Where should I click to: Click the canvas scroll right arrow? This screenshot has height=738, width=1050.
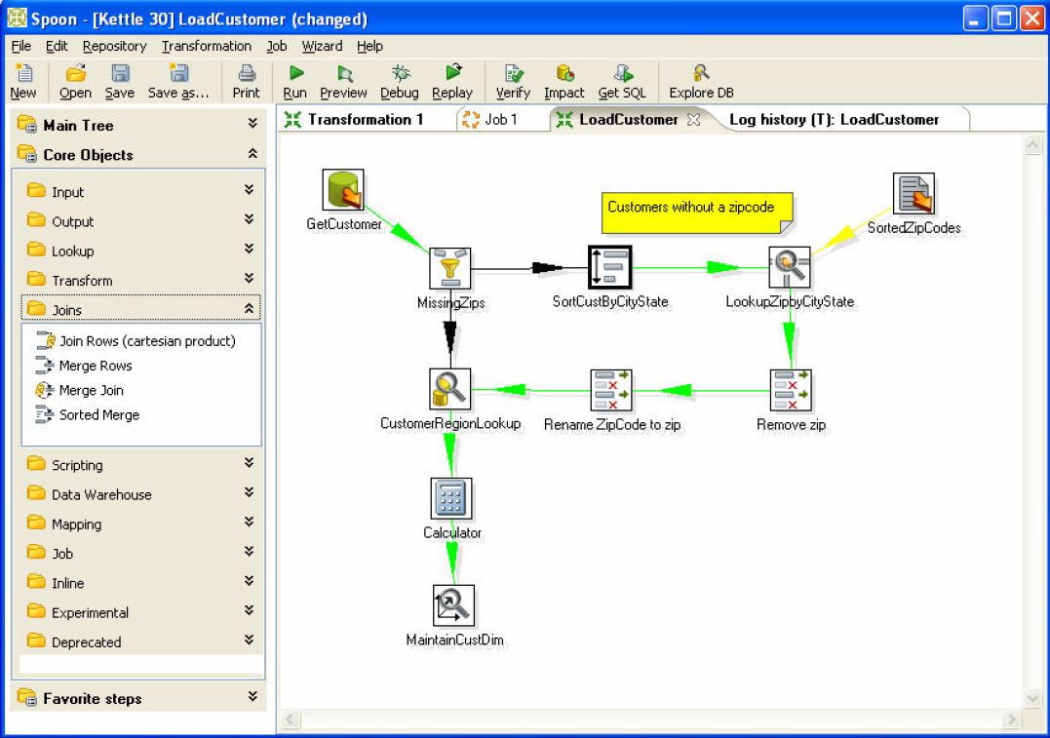pyautogui.click(x=1010, y=719)
